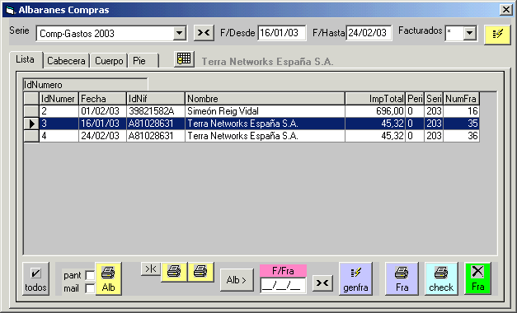
Task: Enable the pant checkbox
Action: pos(90,275)
